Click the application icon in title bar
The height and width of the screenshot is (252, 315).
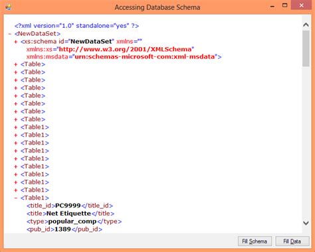9,7
